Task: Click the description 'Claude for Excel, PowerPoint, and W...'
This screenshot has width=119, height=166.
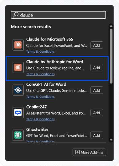Action: [57, 46]
